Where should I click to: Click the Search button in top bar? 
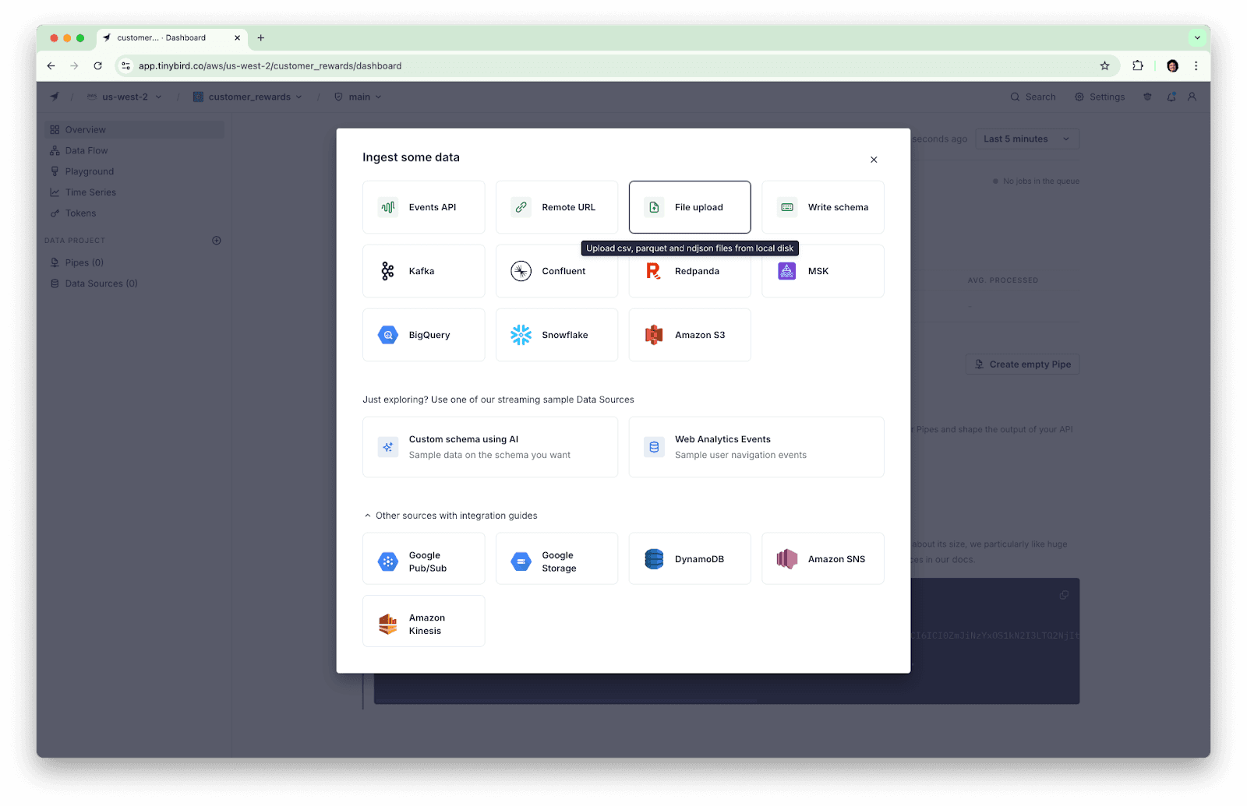(1033, 97)
